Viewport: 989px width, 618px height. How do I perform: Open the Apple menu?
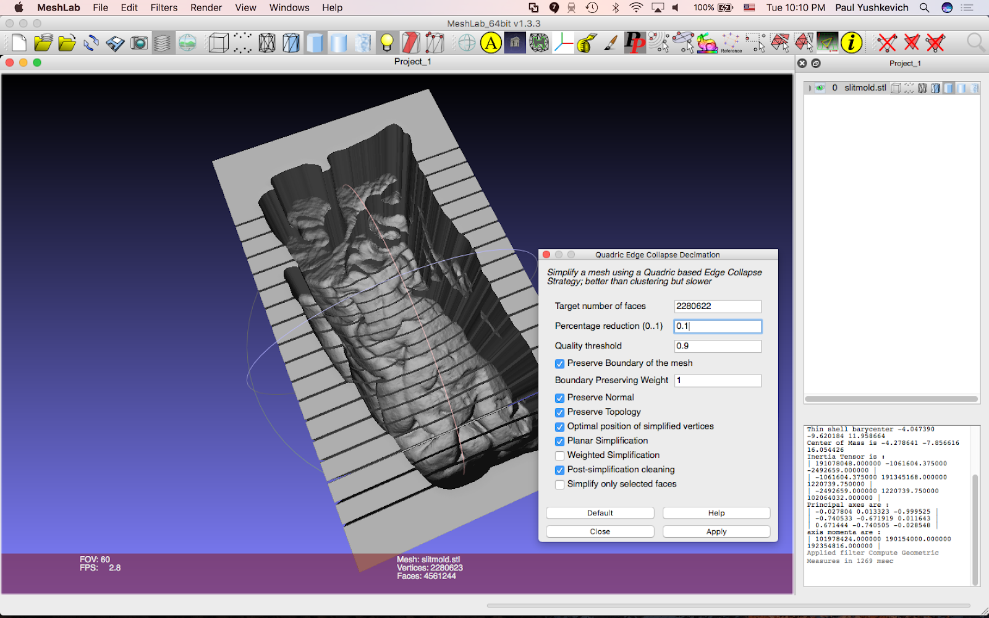[x=19, y=7]
